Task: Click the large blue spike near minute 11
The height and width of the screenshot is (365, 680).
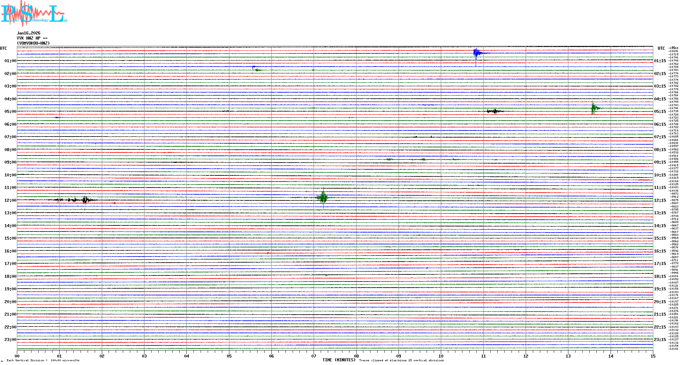Action: click(476, 53)
